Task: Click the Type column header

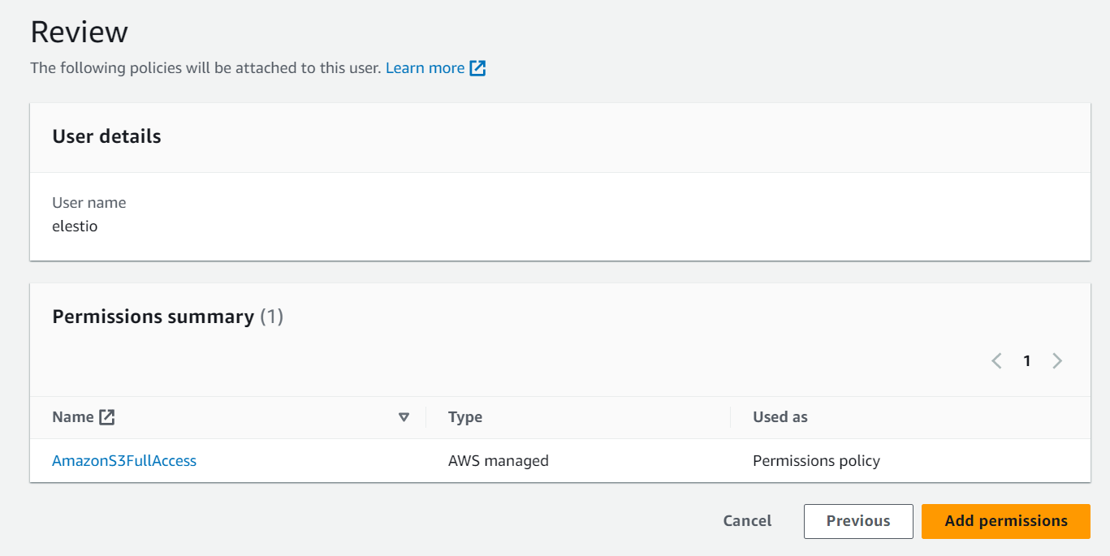Action: [465, 417]
